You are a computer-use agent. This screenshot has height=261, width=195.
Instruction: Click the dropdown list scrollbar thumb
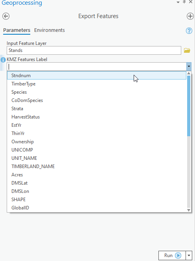tap(189, 106)
